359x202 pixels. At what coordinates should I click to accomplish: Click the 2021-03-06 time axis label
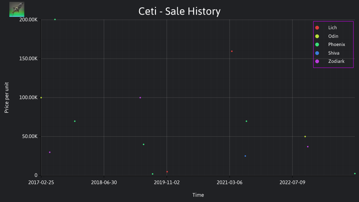pyautogui.click(x=229, y=183)
